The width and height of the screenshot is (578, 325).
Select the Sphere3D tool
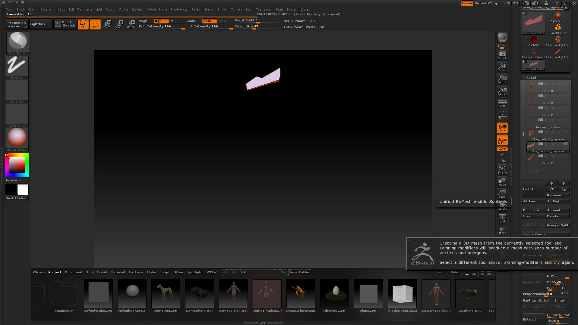[558, 17]
